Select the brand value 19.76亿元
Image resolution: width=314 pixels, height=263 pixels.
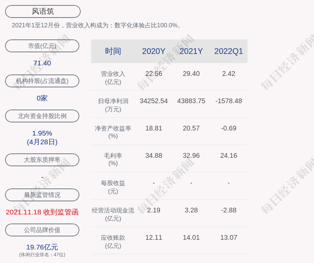coord(42,247)
